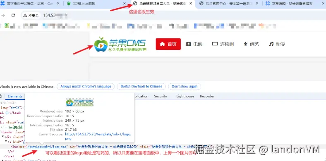The image size is (326, 161).
Task: Click the 不安全 site security chip
Action: (x=31, y=15)
